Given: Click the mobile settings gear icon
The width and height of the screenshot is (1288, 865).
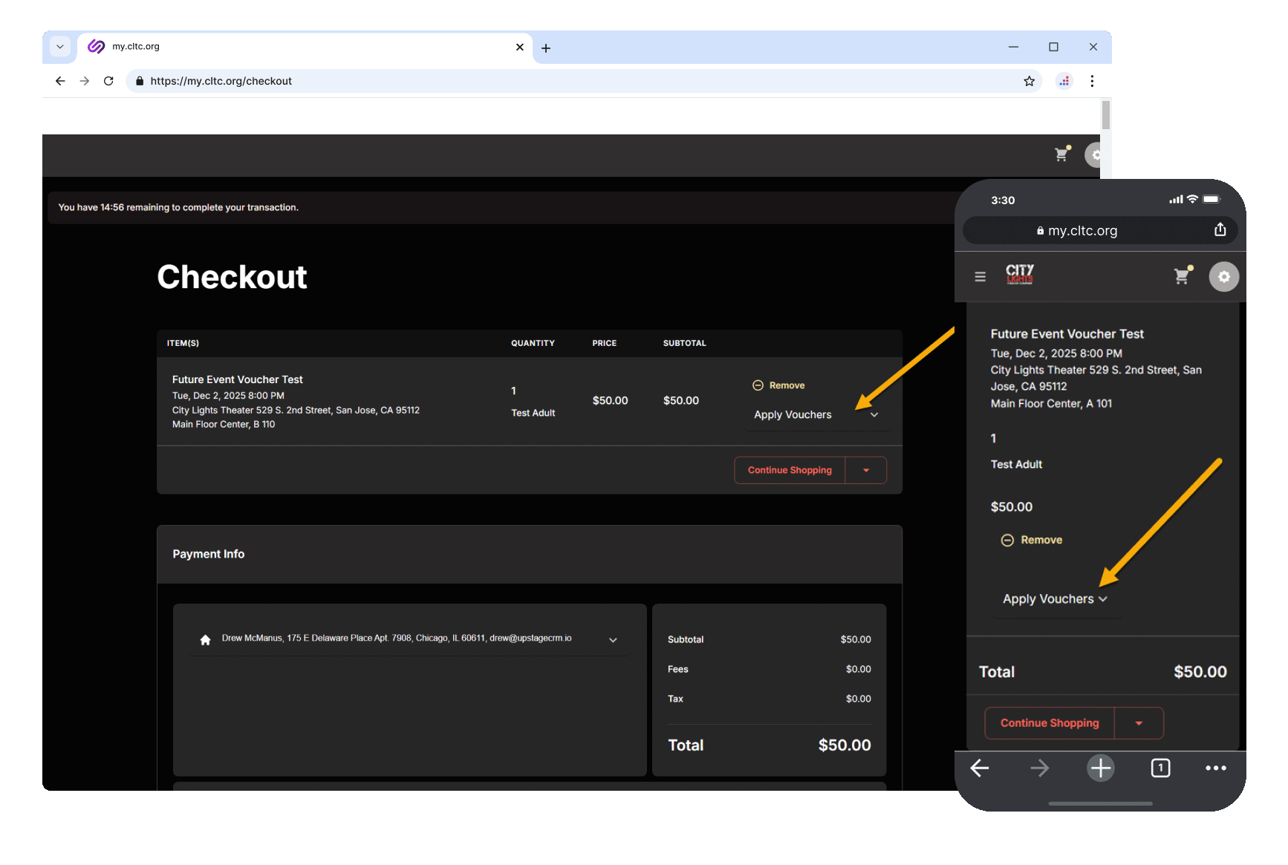Looking at the screenshot, I should pos(1223,277).
